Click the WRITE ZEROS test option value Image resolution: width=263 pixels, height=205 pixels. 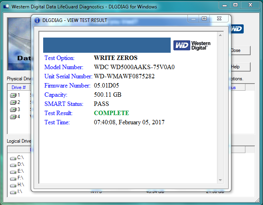click(116, 58)
